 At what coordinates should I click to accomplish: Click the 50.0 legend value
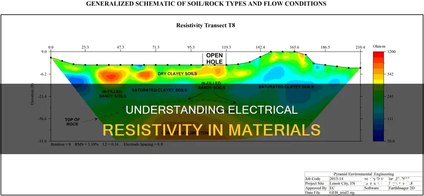coord(391,141)
